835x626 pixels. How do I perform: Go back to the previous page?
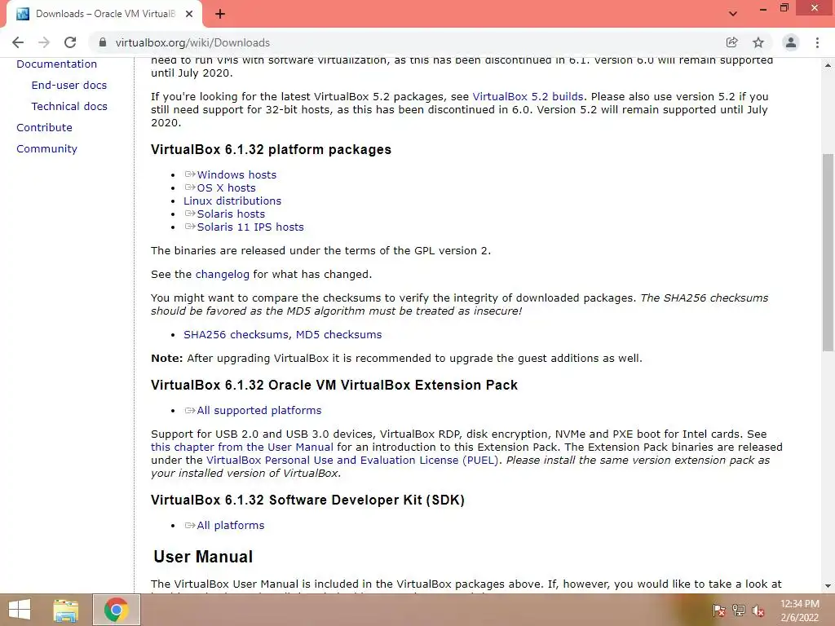18,42
